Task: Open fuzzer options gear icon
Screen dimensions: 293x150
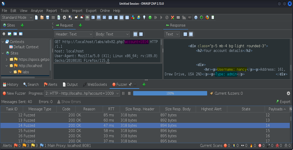Action: [289, 93]
